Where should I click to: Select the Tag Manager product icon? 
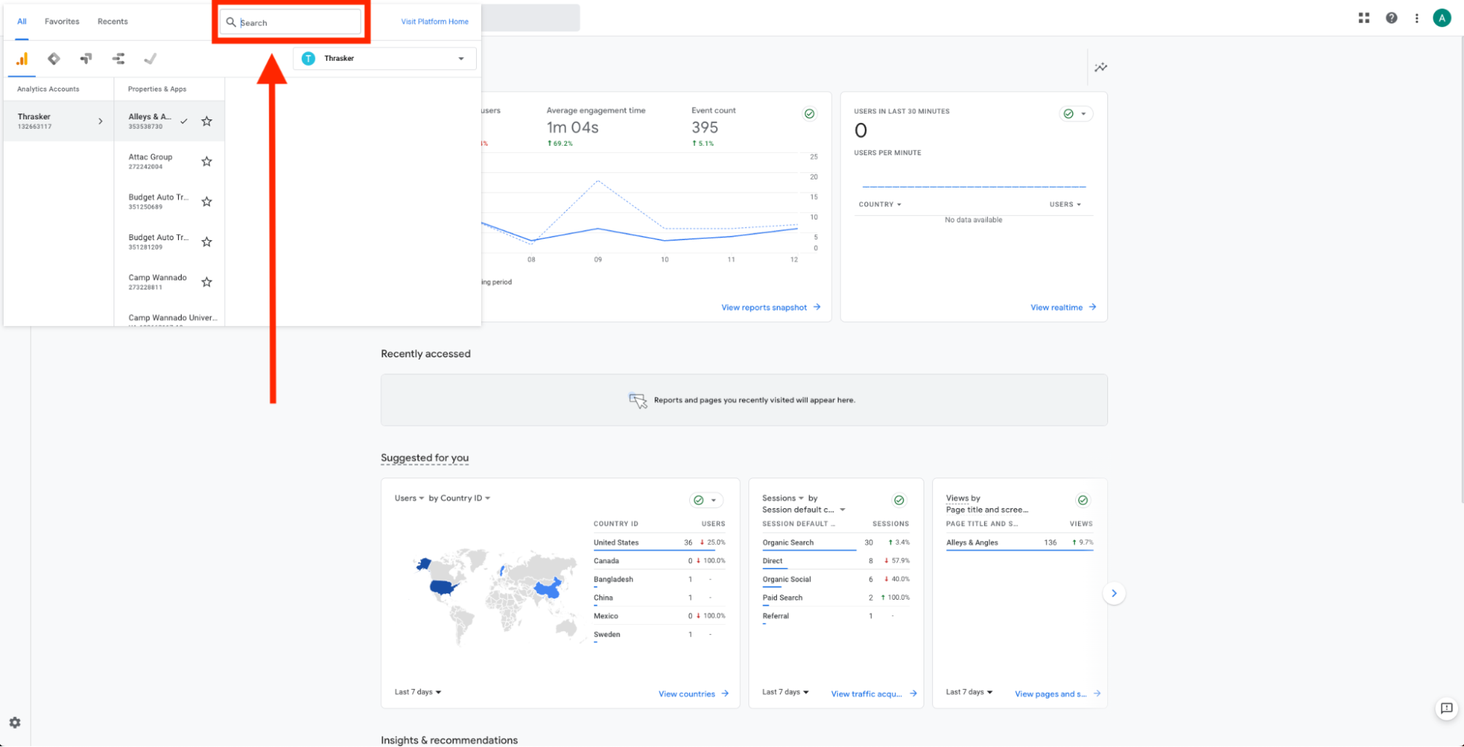pyautogui.click(x=53, y=59)
